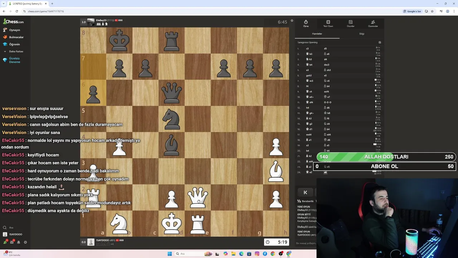Viewport: 458px width, 258px height.
Task: Expand the Daha Fazlası menu
Action: [x=14, y=51]
